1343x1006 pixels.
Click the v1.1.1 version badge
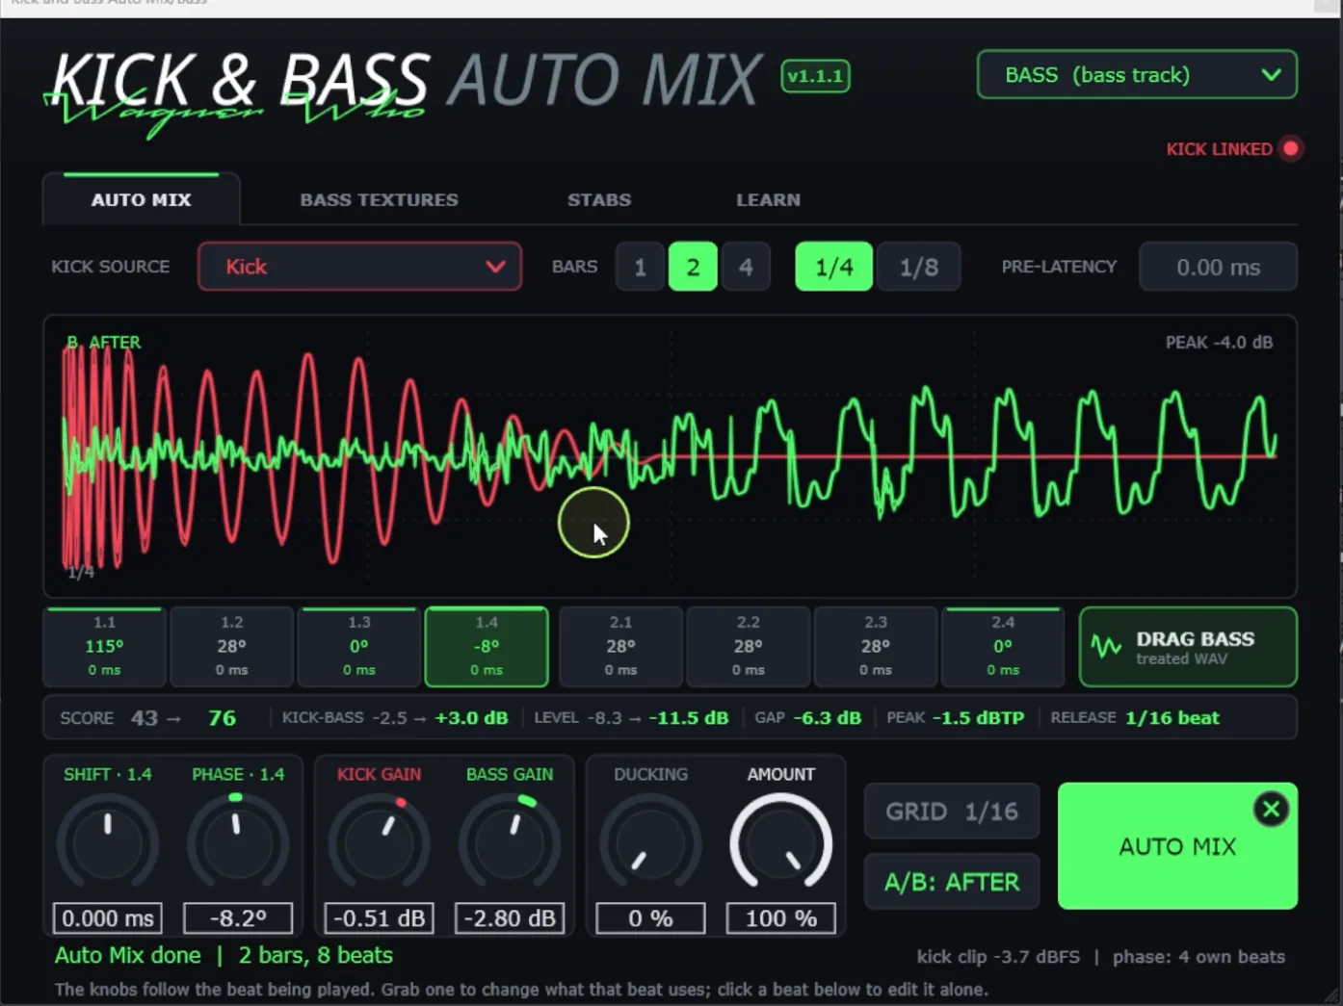(x=815, y=76)
